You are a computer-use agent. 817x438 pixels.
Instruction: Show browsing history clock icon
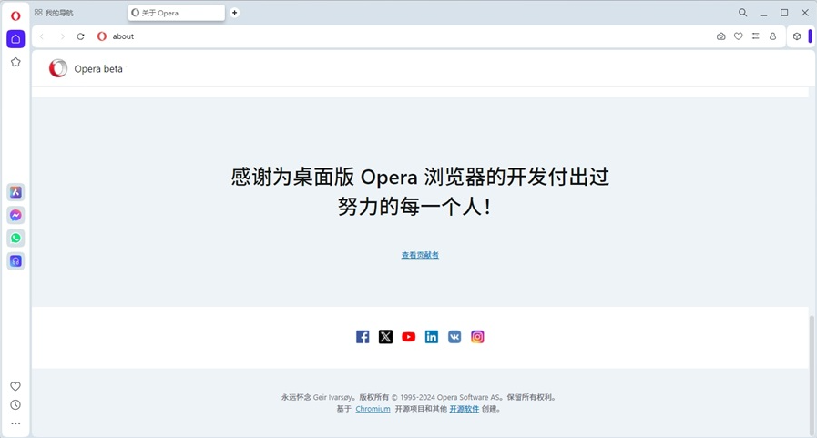(15, 404)
